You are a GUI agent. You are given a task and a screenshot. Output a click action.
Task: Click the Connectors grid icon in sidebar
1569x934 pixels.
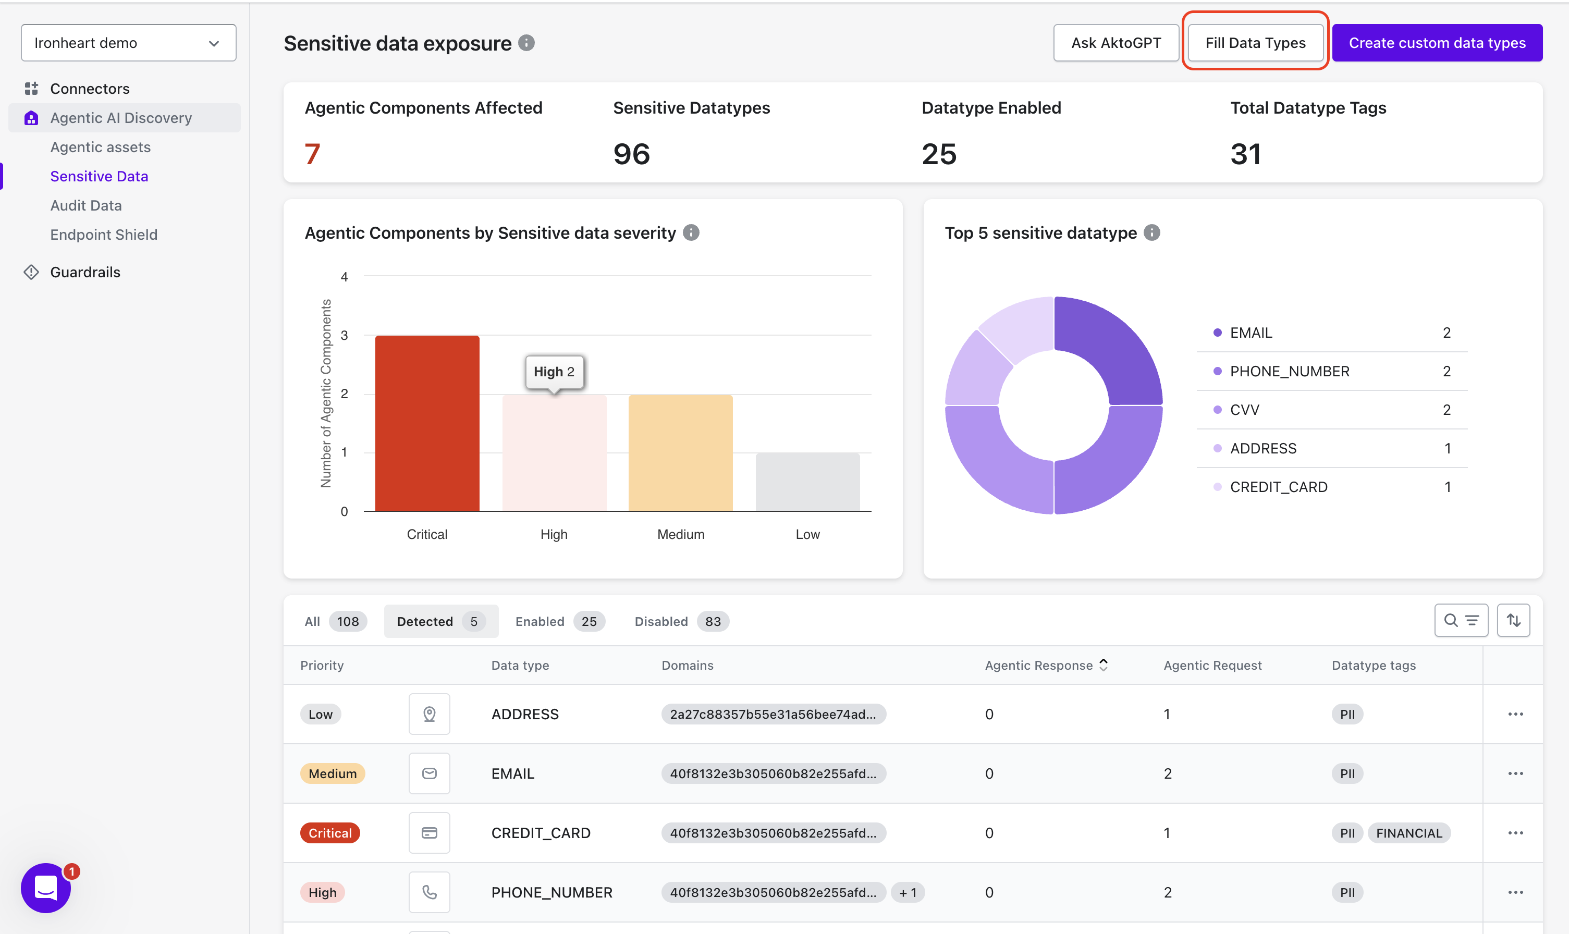31,89
